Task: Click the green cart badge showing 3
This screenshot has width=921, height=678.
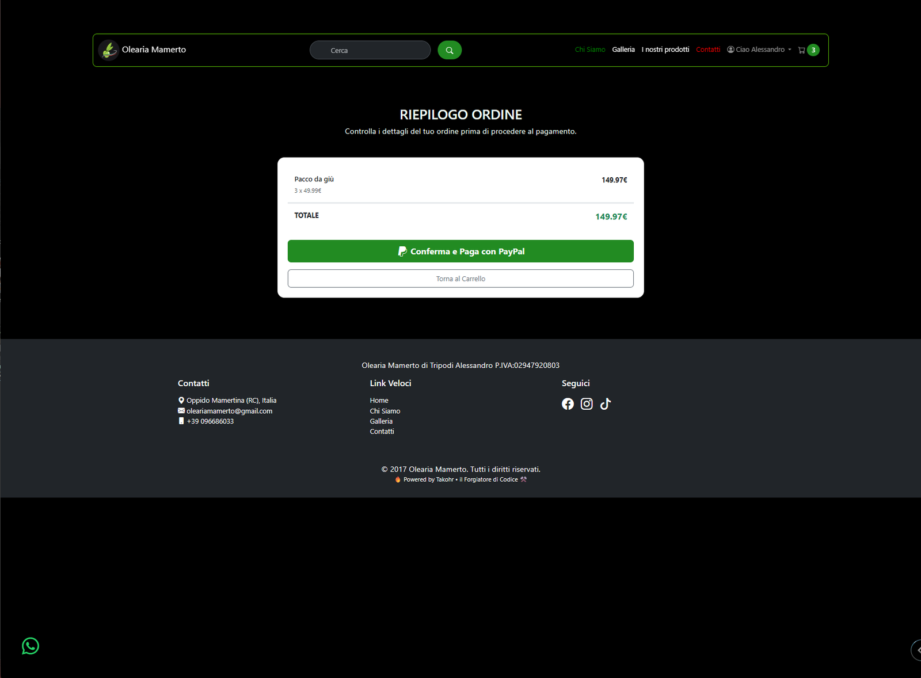Action: (812, 50)
